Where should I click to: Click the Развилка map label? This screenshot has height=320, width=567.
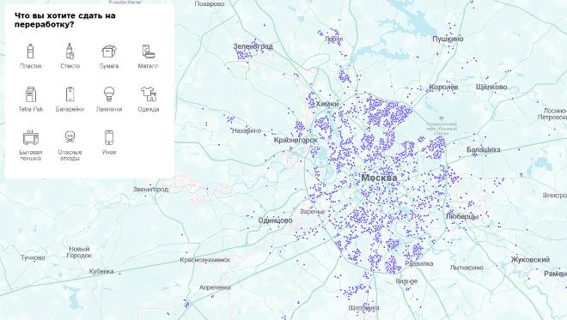(419, 263)
